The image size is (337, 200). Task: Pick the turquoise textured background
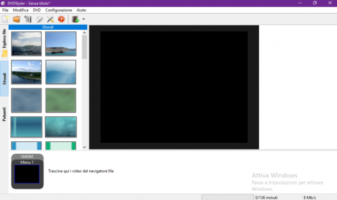coord(61,127)
